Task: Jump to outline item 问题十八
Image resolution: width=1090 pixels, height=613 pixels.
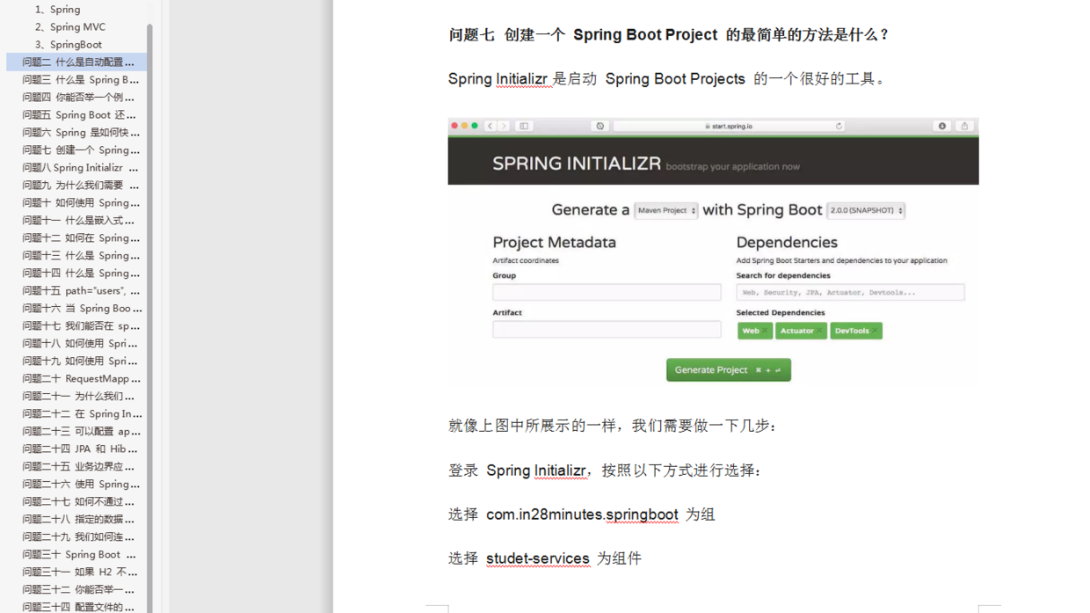Action: click(79, 343)
